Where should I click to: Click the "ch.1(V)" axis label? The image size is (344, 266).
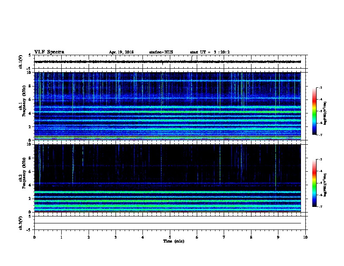pos(21,62)
